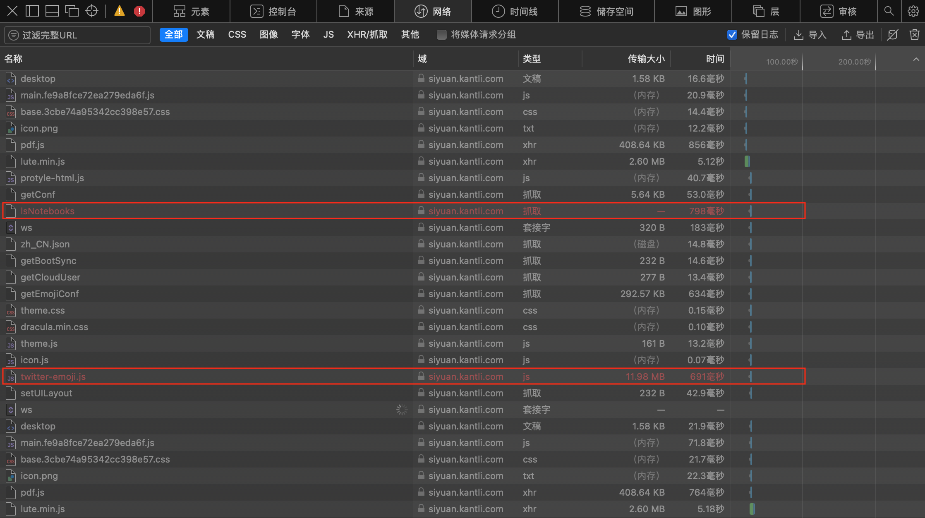Open inspector search magnifier icon
The width and height of the screenshot is (925, 518).
889,11
